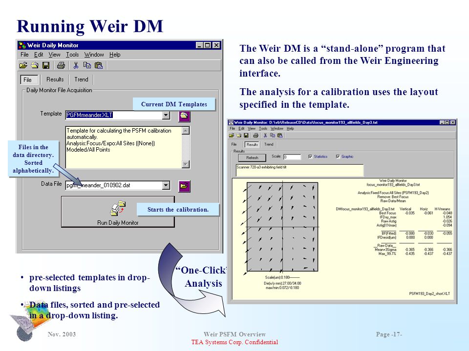
Task: Open the Data File dropdown arrow
Action: (166, 185)
